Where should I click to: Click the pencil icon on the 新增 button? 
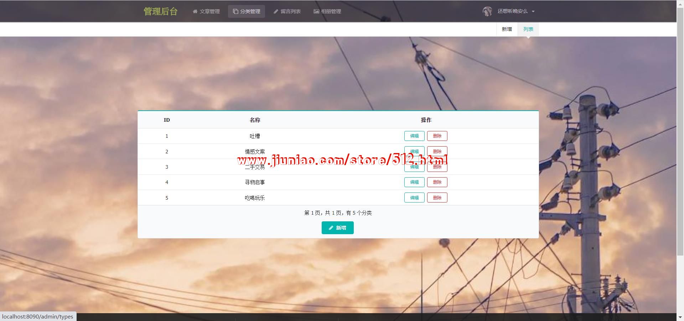331,228
